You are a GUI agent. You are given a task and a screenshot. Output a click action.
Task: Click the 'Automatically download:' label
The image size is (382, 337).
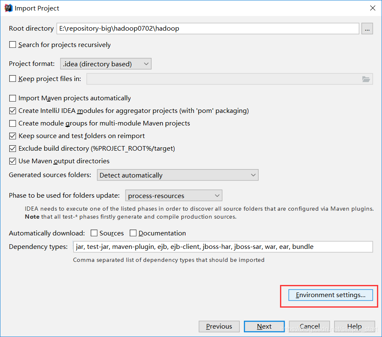click(x=47, y=233)
